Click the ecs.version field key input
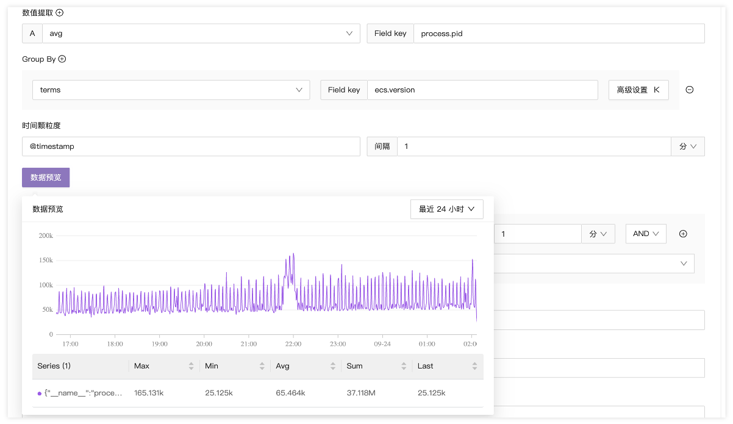This screenshot has width=733, height=424. tap(482, 90)
